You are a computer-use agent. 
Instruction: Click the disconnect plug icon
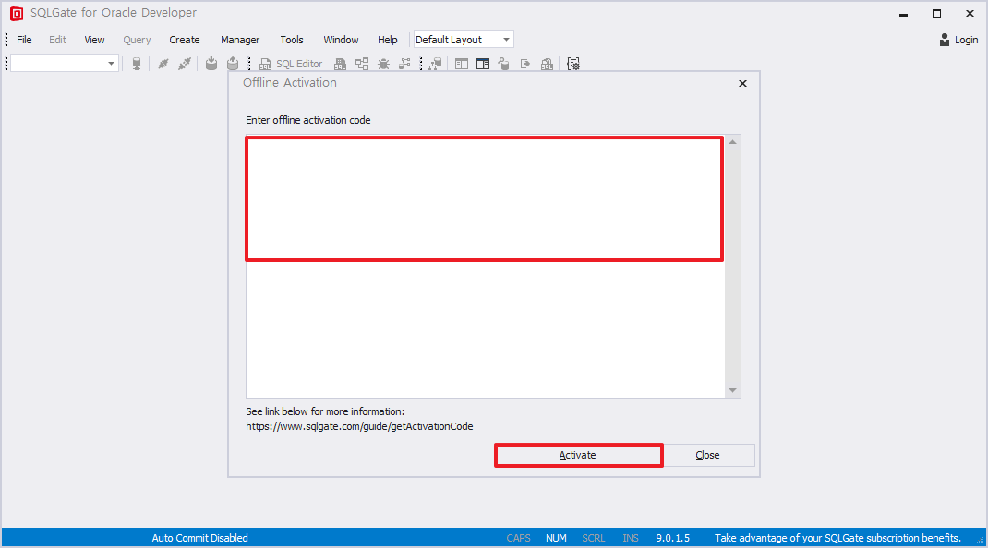[x=185, y=64]
